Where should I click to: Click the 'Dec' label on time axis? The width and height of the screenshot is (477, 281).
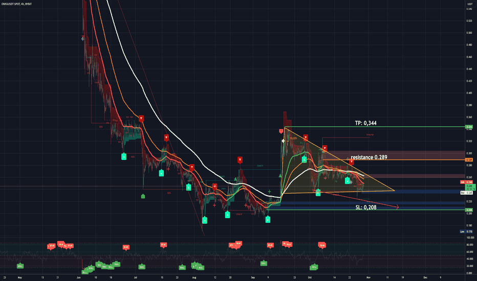point(425,277)
